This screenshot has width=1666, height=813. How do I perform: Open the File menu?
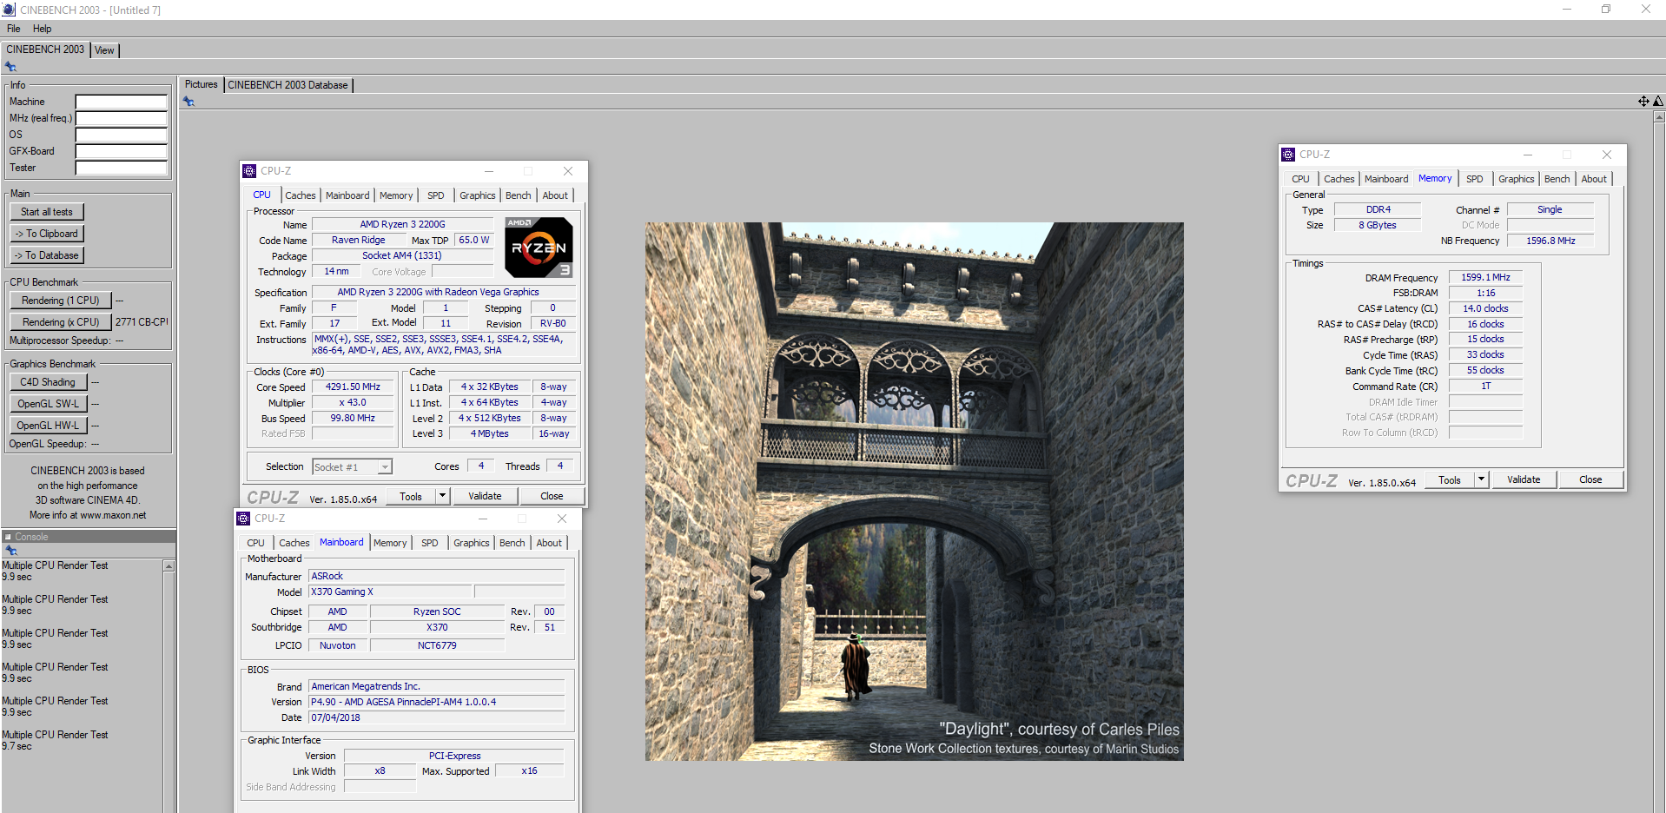click(13, 29)
